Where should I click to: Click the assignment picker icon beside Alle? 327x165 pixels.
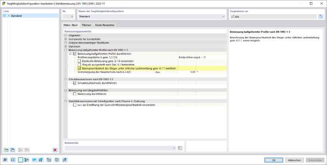point(321,16)
